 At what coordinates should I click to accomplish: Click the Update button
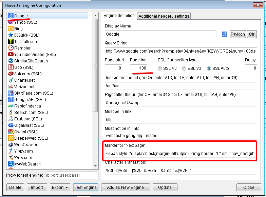click(165, 188)
